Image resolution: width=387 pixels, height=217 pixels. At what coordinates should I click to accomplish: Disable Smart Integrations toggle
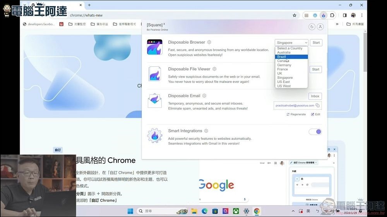coord(315,132)
